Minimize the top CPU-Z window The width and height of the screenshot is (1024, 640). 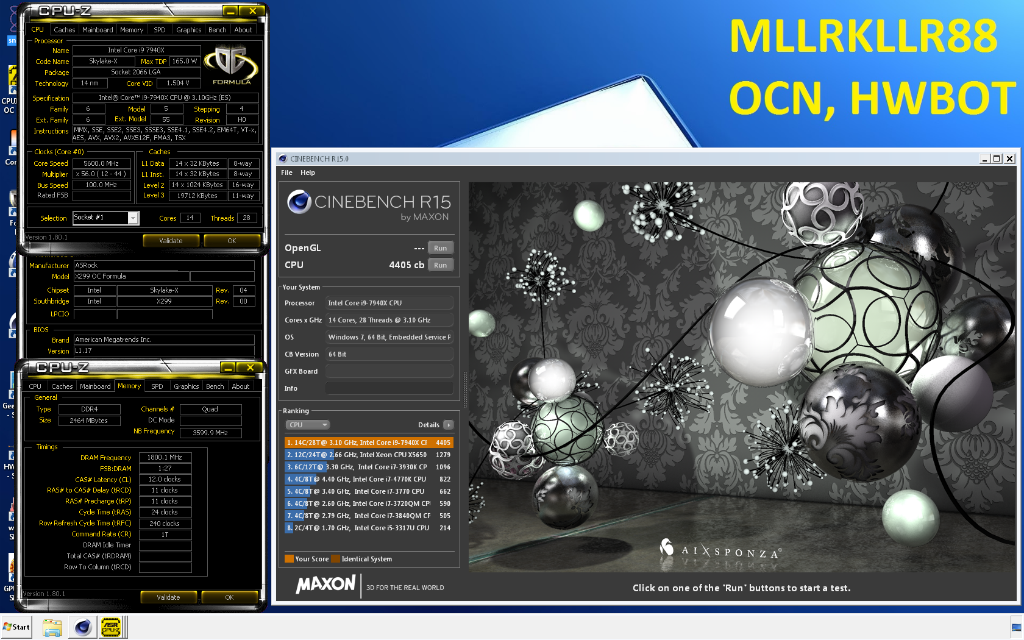230,11
